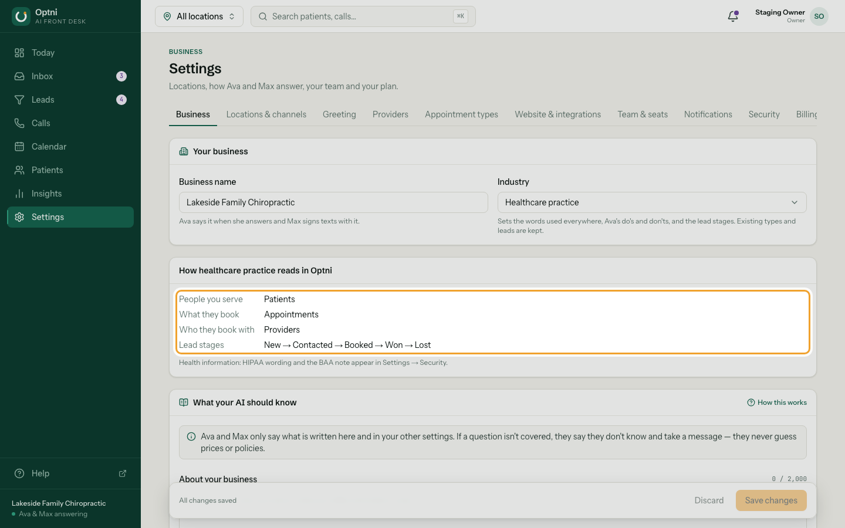Click the book icon beside What your AI should know
This screenshot has width=845, height=528.
(x=184, y=402)
